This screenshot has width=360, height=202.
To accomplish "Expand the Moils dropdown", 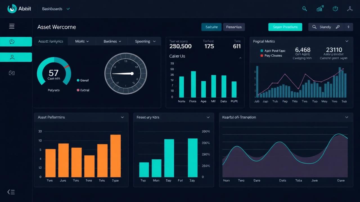I will pos(82,41).
